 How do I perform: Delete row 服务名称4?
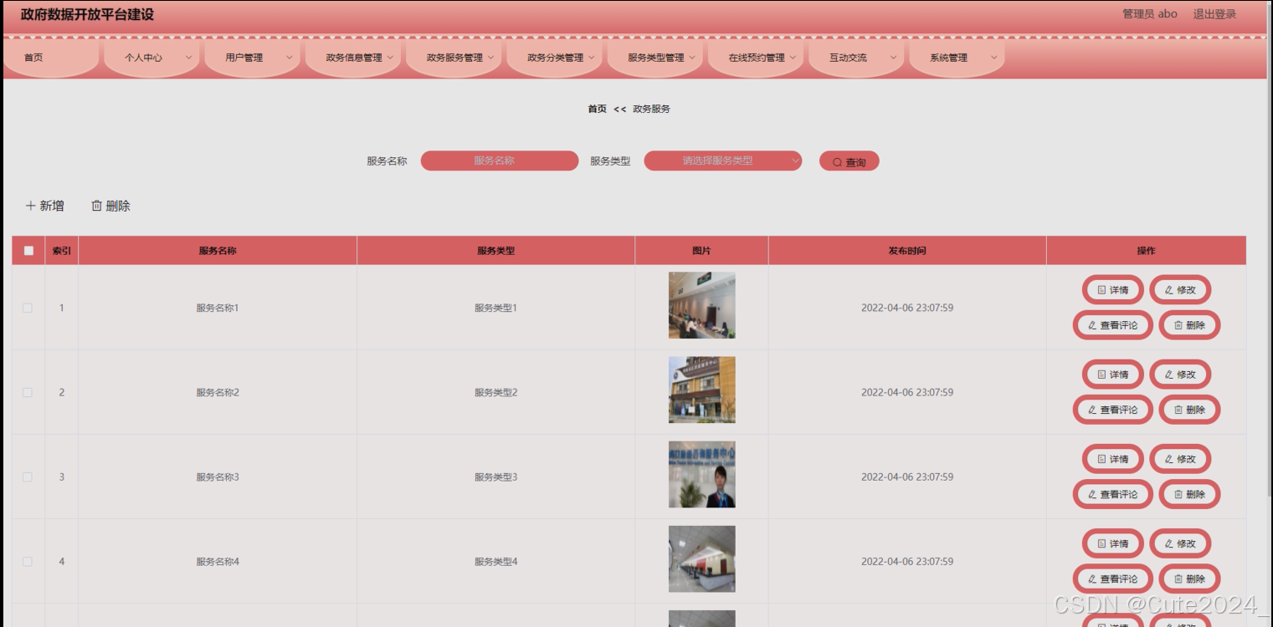1189,579
